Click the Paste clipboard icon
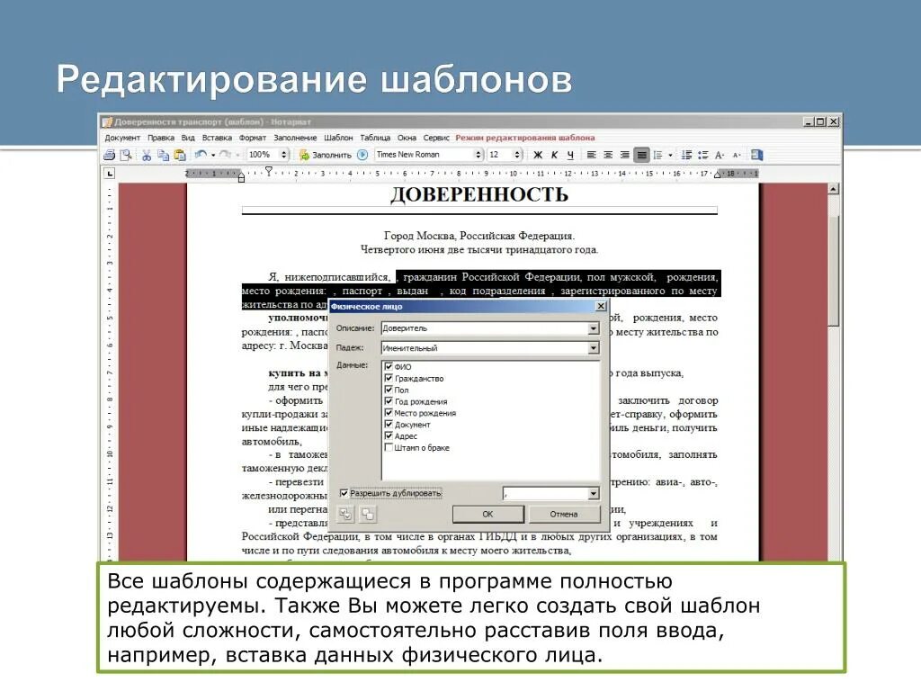 click(180, 155)
